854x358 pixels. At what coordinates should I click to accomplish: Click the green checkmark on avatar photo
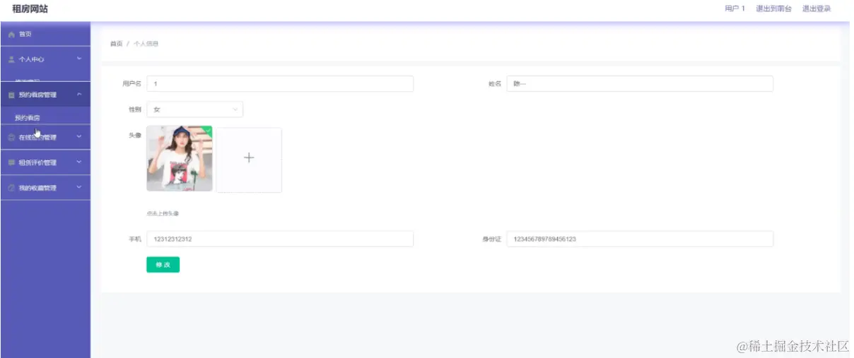208,130
